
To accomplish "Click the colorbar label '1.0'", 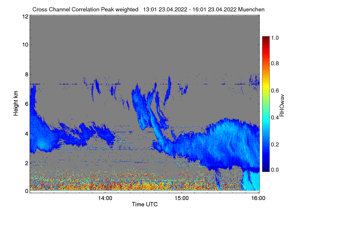I will (x=275, y=38).
